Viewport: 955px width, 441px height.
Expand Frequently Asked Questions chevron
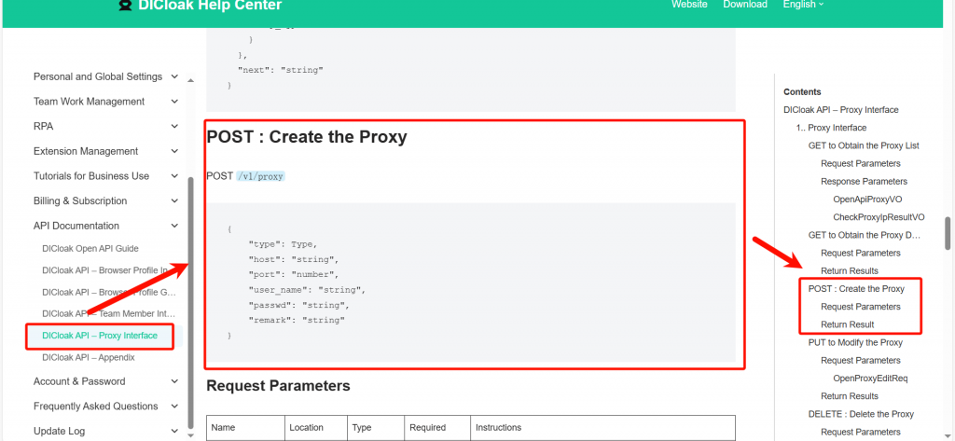(174, 407)
